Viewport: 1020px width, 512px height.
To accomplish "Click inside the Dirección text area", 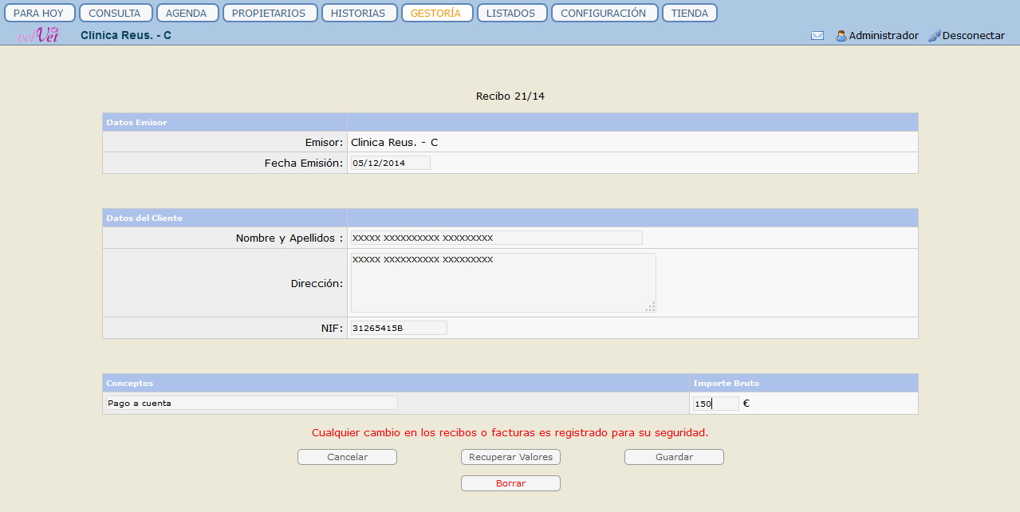I will click(x=502, y=283).
